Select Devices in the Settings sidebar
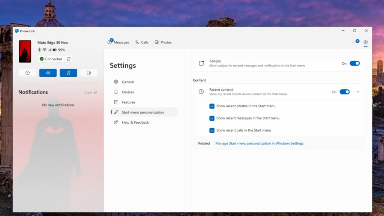This screenshot has width=384, height=216. click(x=128, y=92)
